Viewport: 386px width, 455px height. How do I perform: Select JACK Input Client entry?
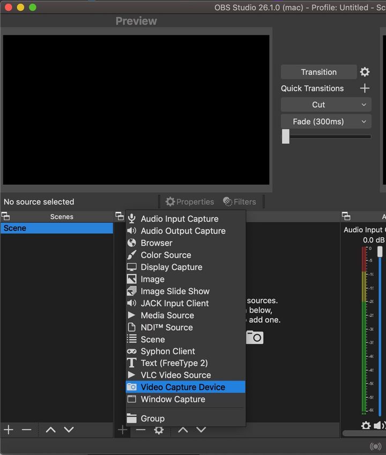(185, 303)
